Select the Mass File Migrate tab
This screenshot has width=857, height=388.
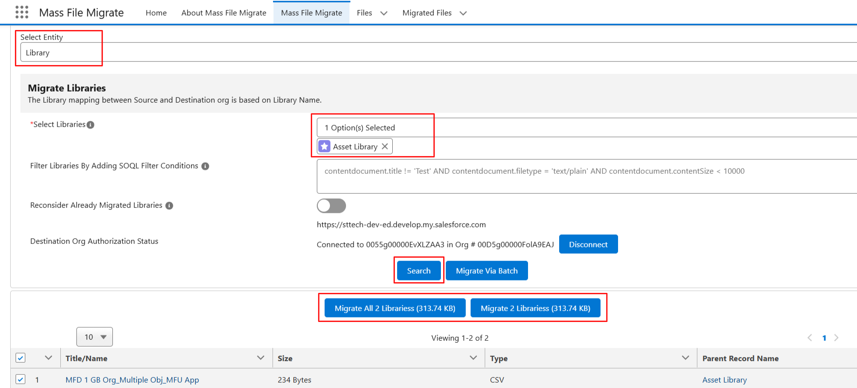tap(311, 13)
